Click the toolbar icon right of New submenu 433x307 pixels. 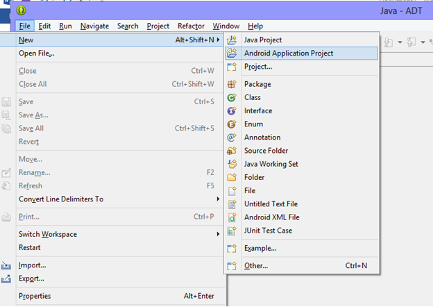[389, 42]
